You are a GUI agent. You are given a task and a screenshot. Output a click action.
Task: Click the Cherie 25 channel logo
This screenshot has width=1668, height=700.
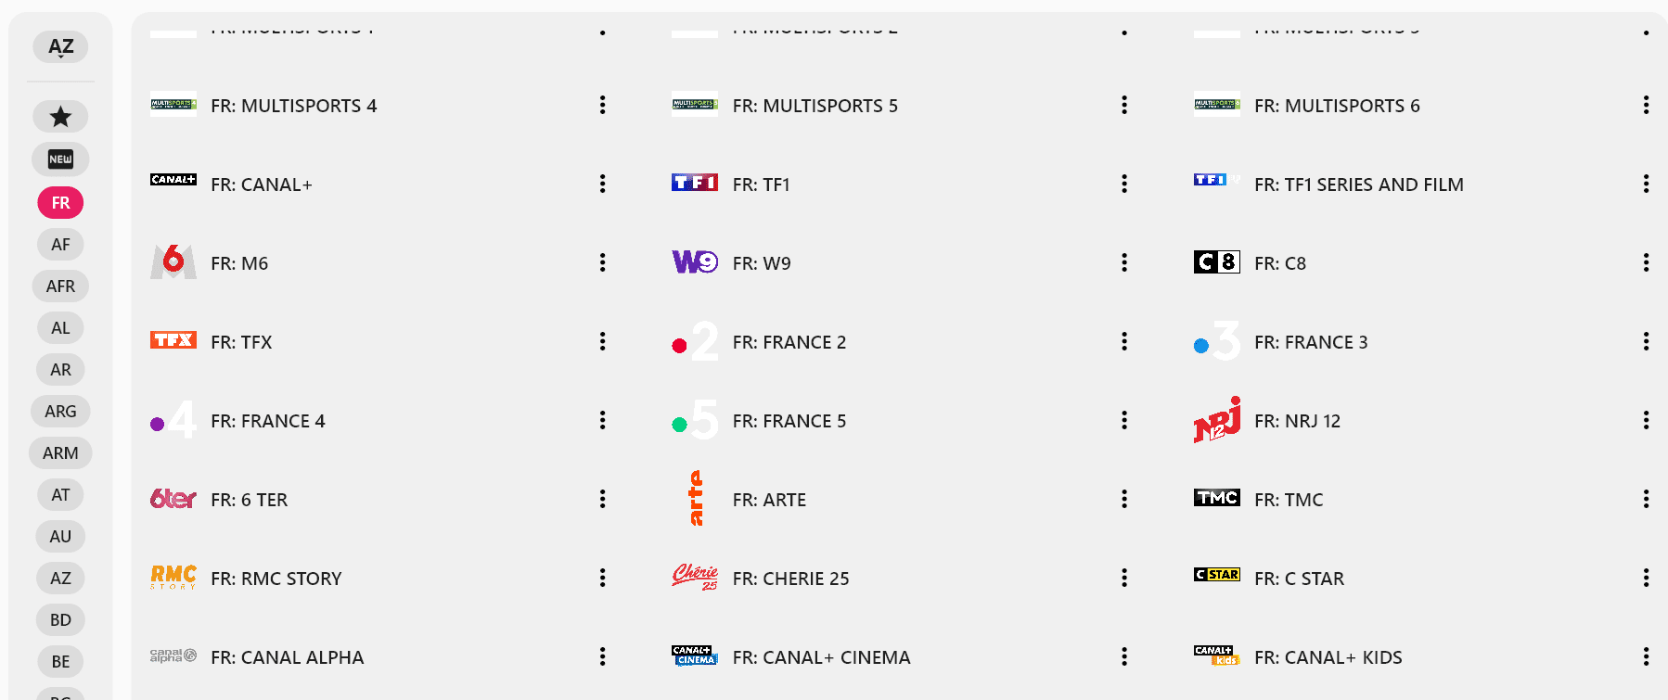(x=695, y=577)
